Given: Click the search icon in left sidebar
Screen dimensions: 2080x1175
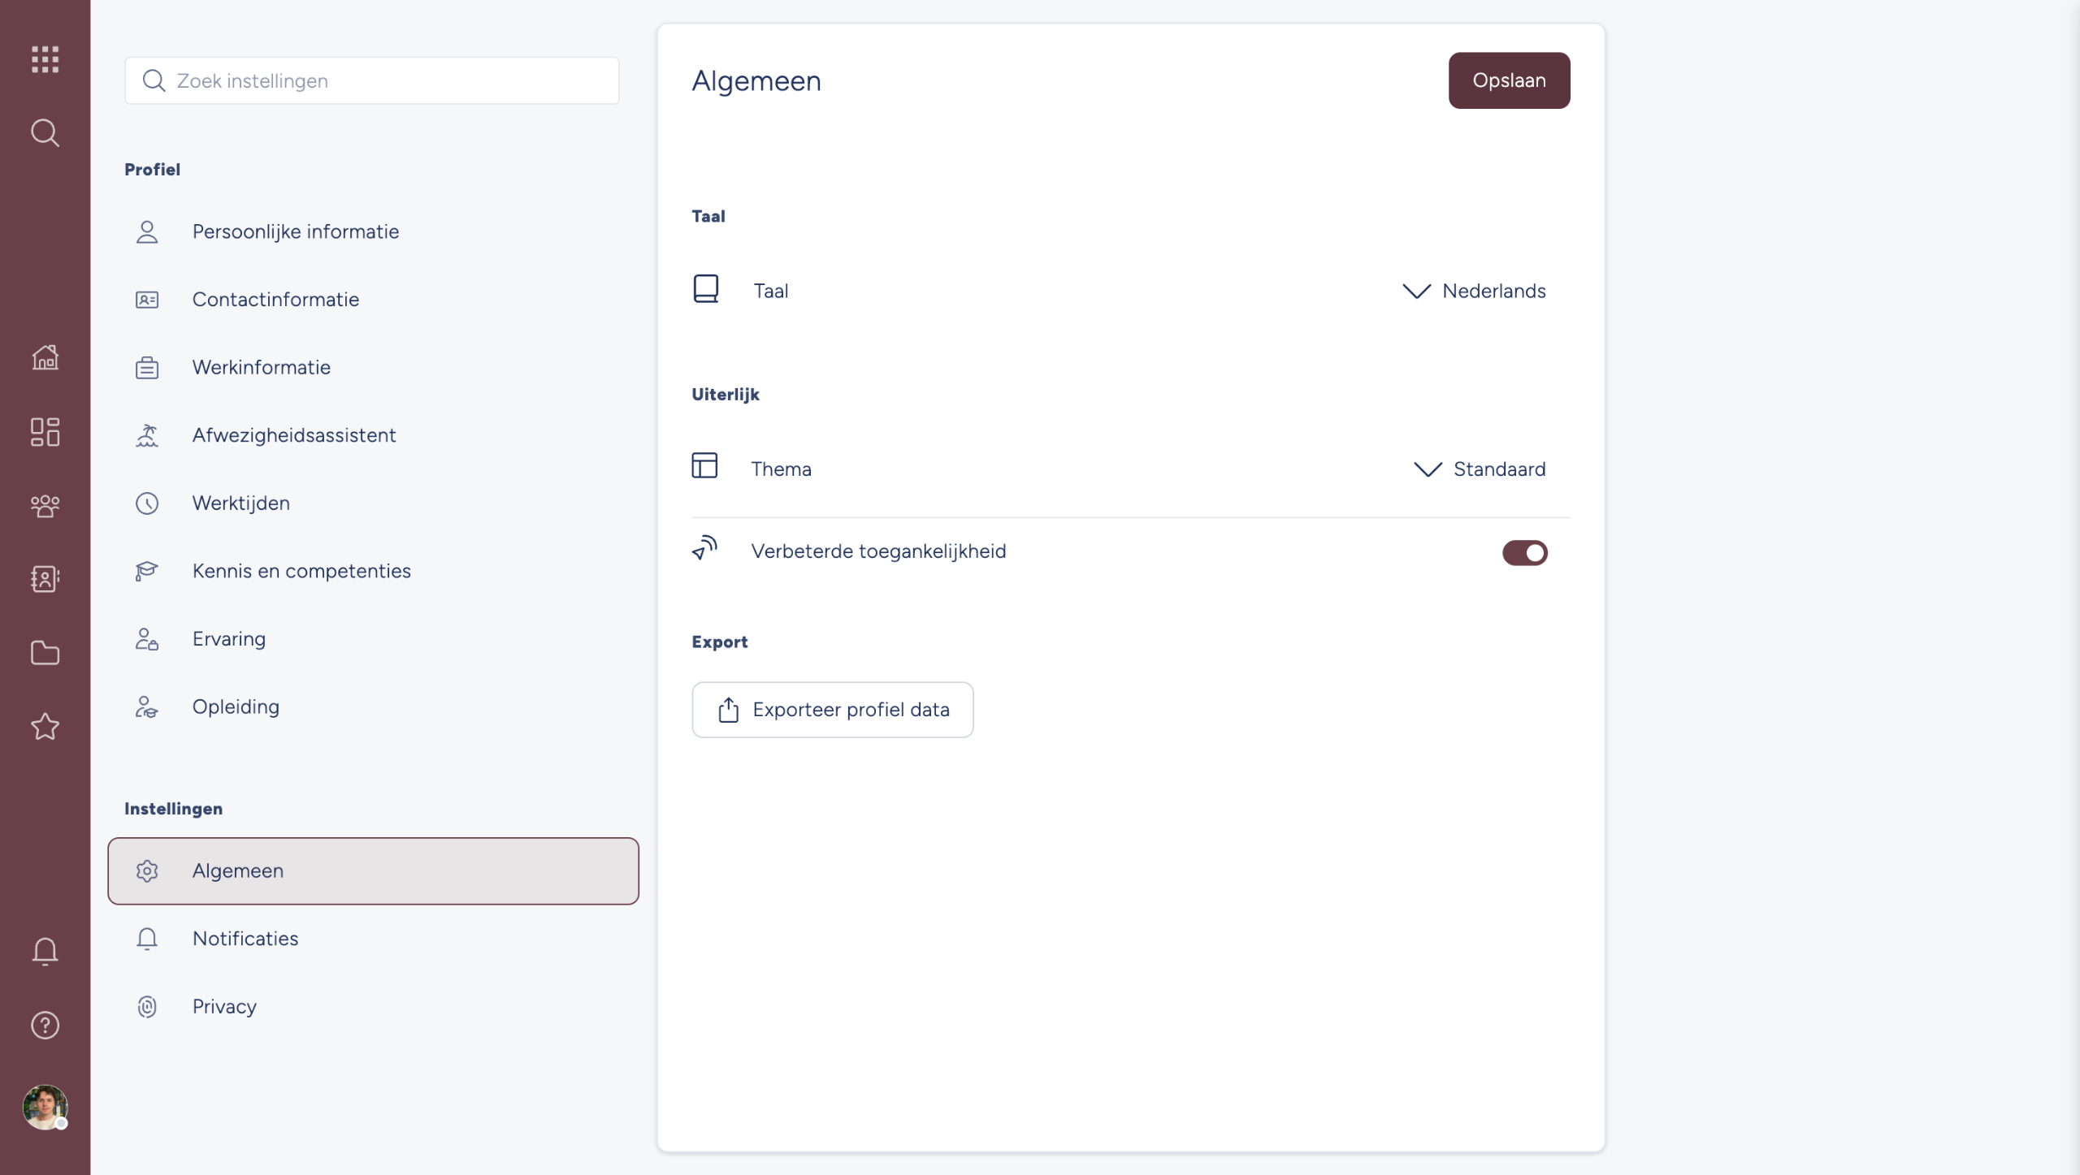Looking at the screenshot, I should (x=45, y=132).
